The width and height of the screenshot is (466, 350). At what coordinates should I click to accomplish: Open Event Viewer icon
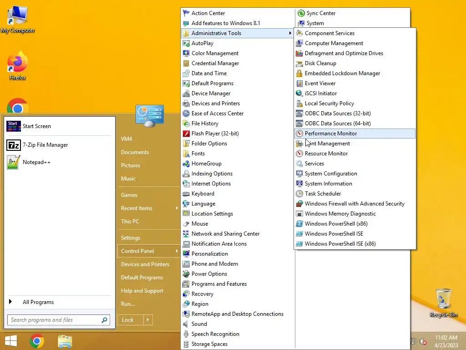coord(299,83)
